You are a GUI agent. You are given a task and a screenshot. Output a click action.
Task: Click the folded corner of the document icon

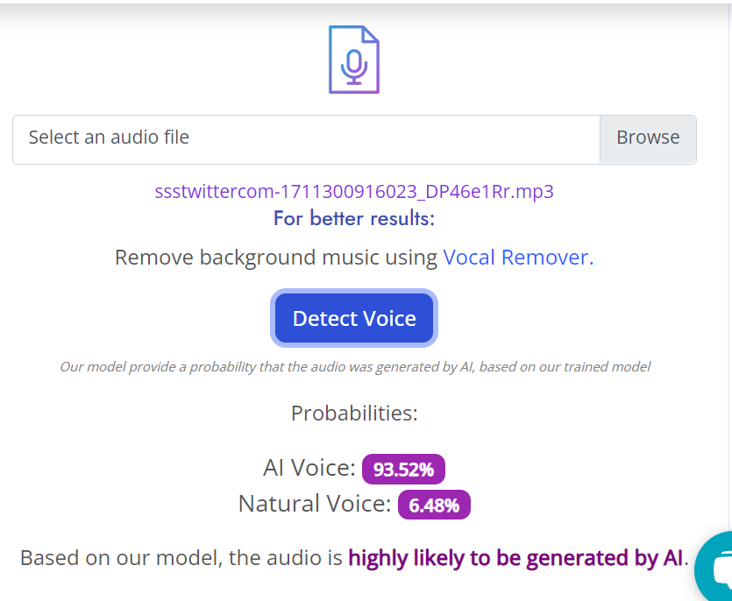point(371,34)
